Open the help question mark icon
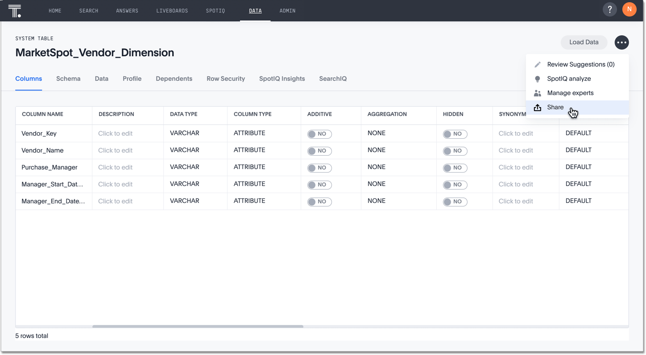Viewport: 646px width, 355px height. click(609, 9)
